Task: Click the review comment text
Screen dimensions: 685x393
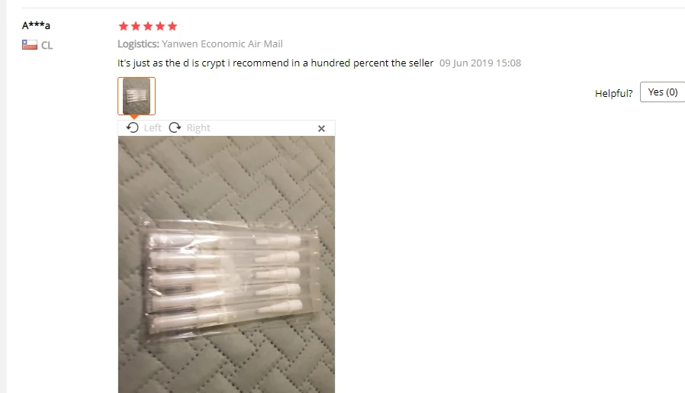Action: tap(275, 63)
